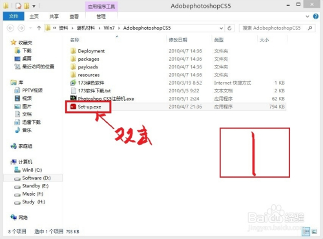
Task: Open the Software (D:) drive
Action: [x=36, y=178]
